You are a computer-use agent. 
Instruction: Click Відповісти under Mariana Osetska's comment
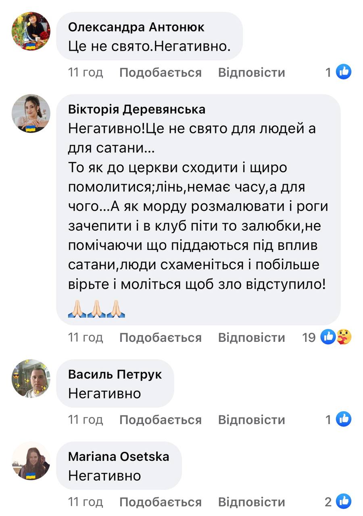click(x=251, y=502)
